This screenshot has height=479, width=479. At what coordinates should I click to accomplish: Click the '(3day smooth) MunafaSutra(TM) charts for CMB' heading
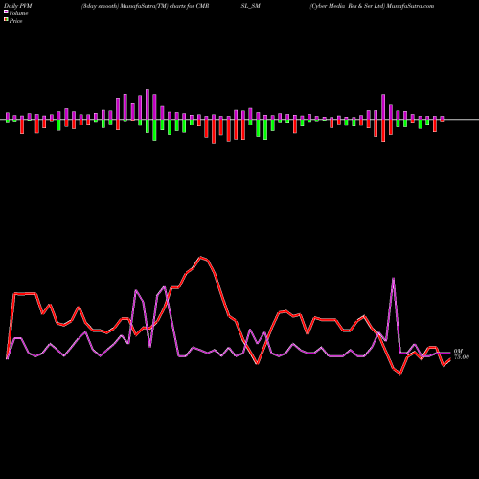tap(146, 6)
